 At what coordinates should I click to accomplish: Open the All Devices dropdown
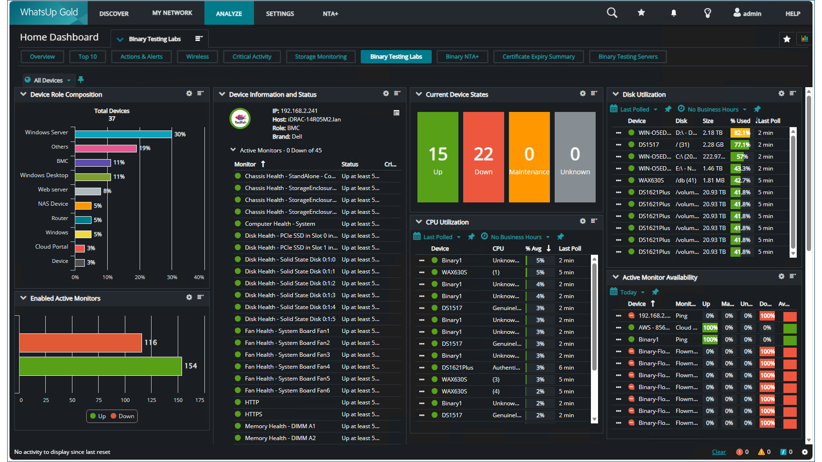click(48, 80)
